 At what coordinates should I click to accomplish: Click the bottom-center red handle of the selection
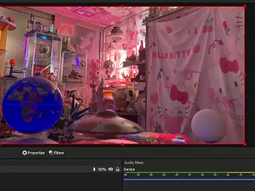point(122,144)
